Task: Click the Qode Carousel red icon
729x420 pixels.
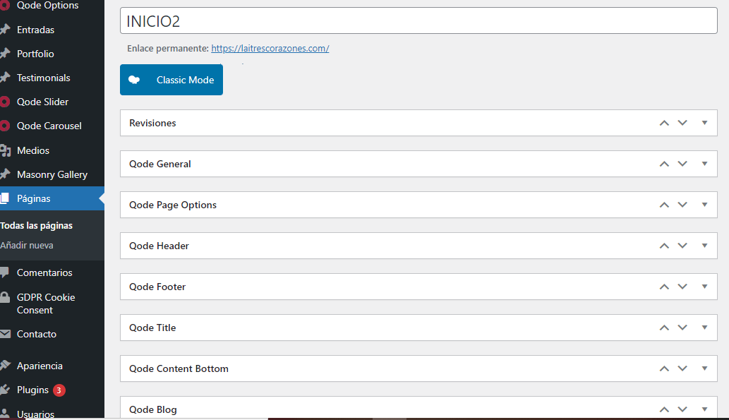Action: tap(5, 126)
